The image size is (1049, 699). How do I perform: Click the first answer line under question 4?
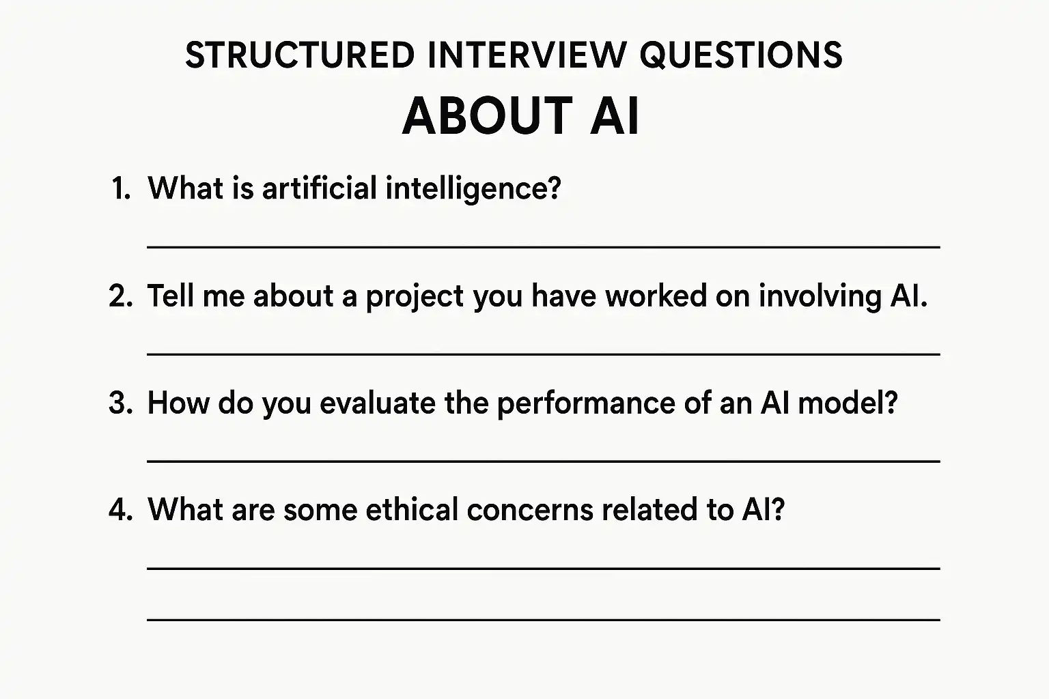tap(543, 567)
